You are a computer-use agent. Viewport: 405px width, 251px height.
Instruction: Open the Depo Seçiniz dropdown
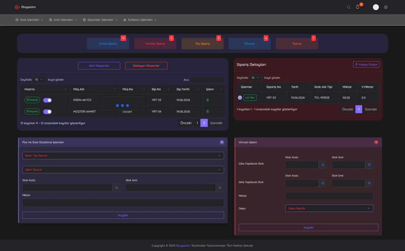pyautogui.click(x=329, y=208)
